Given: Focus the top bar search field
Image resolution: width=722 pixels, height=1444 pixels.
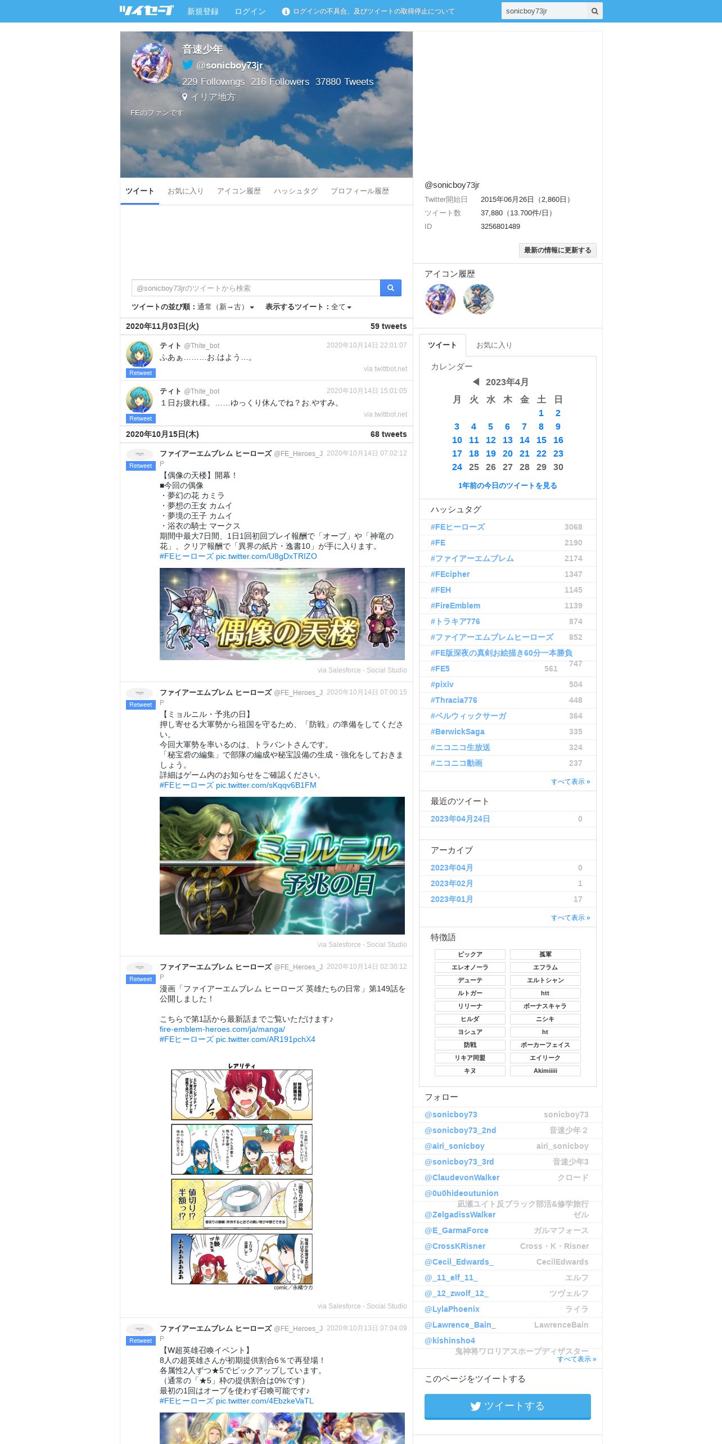Looking at the screenshot, I should coord(544,11).
